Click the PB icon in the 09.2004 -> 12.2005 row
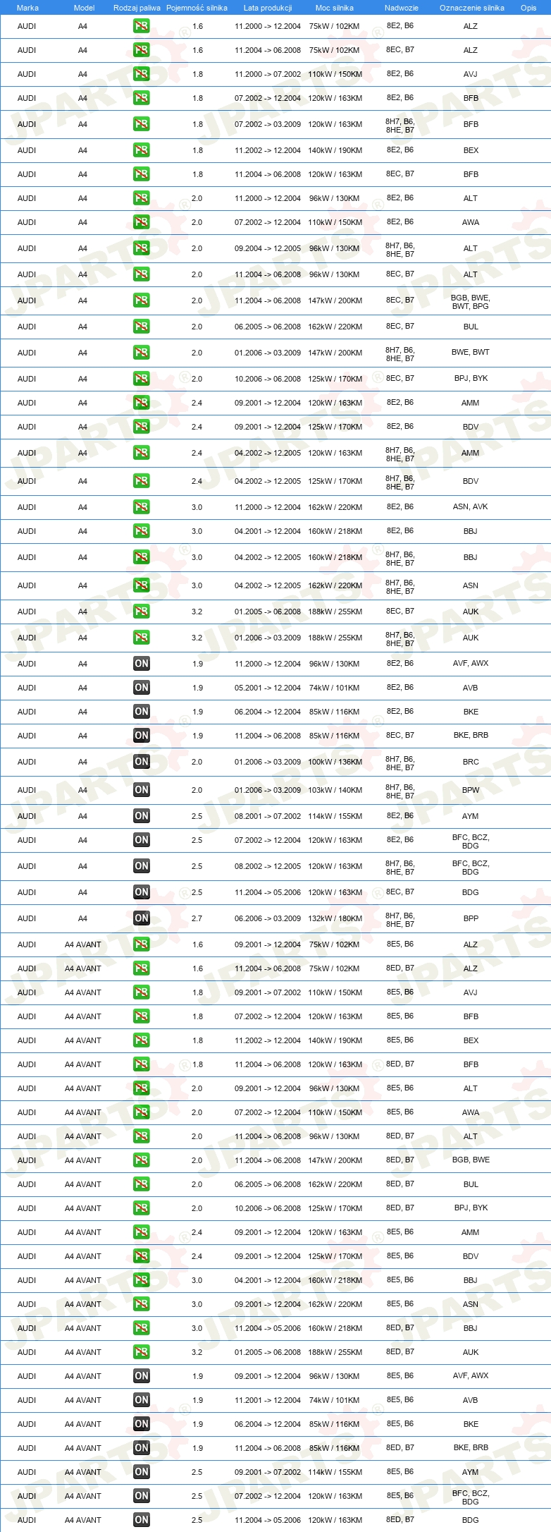This screenshot has height=1532, width=551. coord(142,248)
